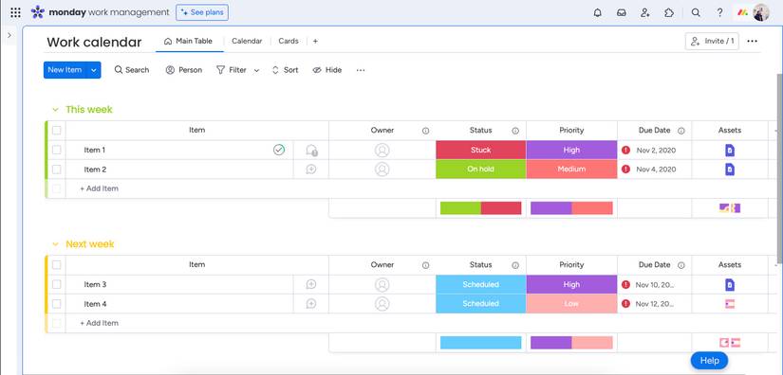This screenshot has width=783, height=375.
Task: Open the inbox tray icon
Action: click(622, 13)
